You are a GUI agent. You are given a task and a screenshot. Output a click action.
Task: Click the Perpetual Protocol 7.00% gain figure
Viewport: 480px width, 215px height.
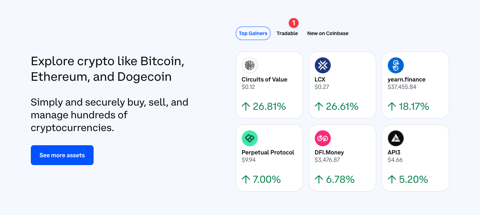(x=267, y=179)
